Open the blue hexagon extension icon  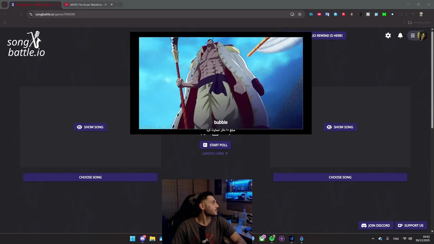(x=335, y=14)
